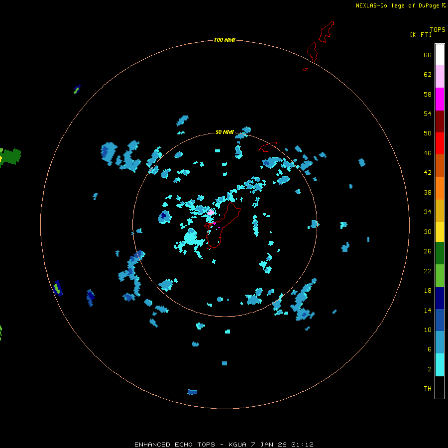Screen dimensions: 448x448
Task: Click the light pink 62 kft legend swatch
Action: pos(440,77)
